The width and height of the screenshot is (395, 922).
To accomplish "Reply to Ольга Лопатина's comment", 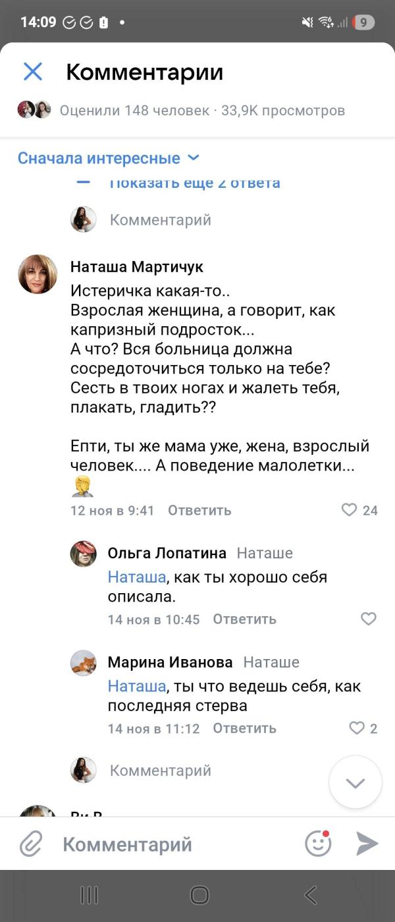I will (244, 619).
